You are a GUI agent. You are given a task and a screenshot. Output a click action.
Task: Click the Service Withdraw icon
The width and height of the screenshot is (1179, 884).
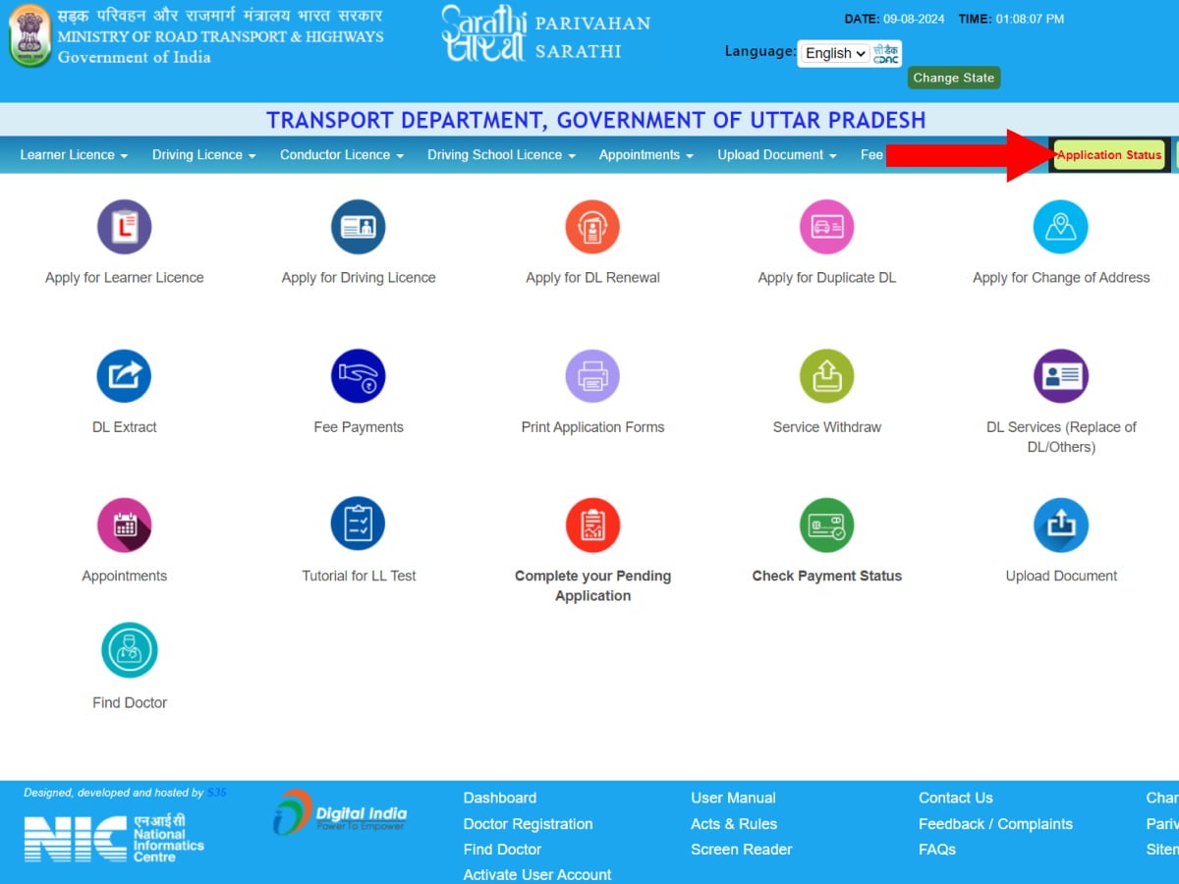click(x=826, y=376)
